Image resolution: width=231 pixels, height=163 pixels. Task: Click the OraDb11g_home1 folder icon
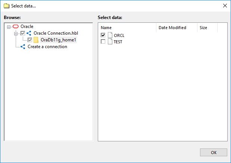pyautogui.click(x=36, y=40)
